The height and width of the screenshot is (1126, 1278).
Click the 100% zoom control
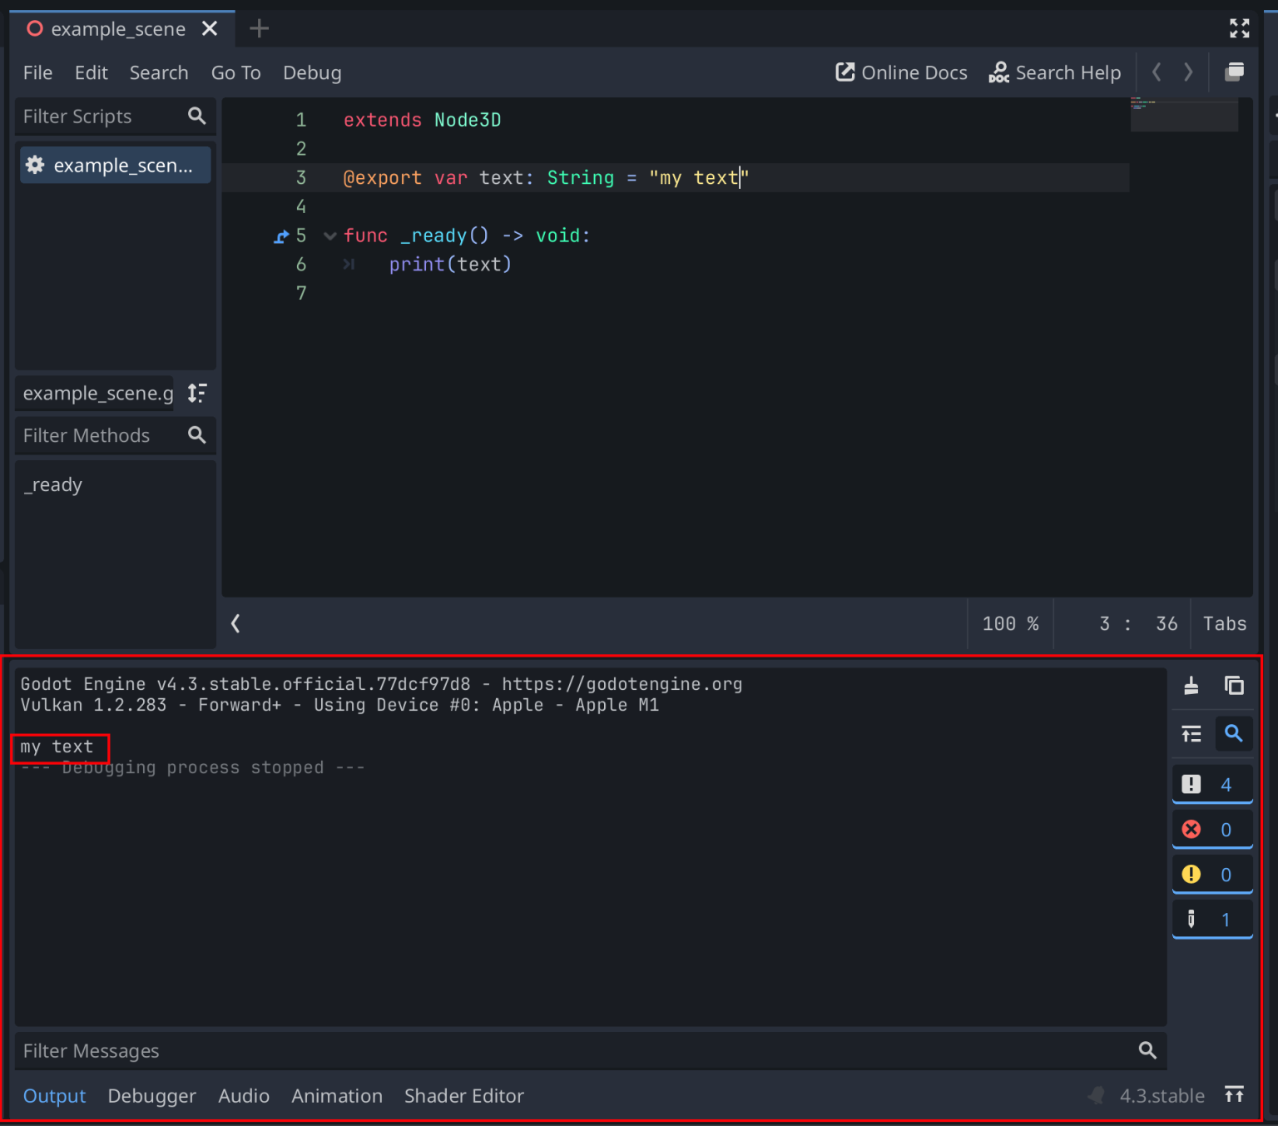pyautogui.click(x=1010, y=623)
